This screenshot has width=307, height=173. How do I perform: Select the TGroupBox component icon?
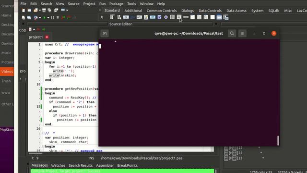click(x=192, y=17)
